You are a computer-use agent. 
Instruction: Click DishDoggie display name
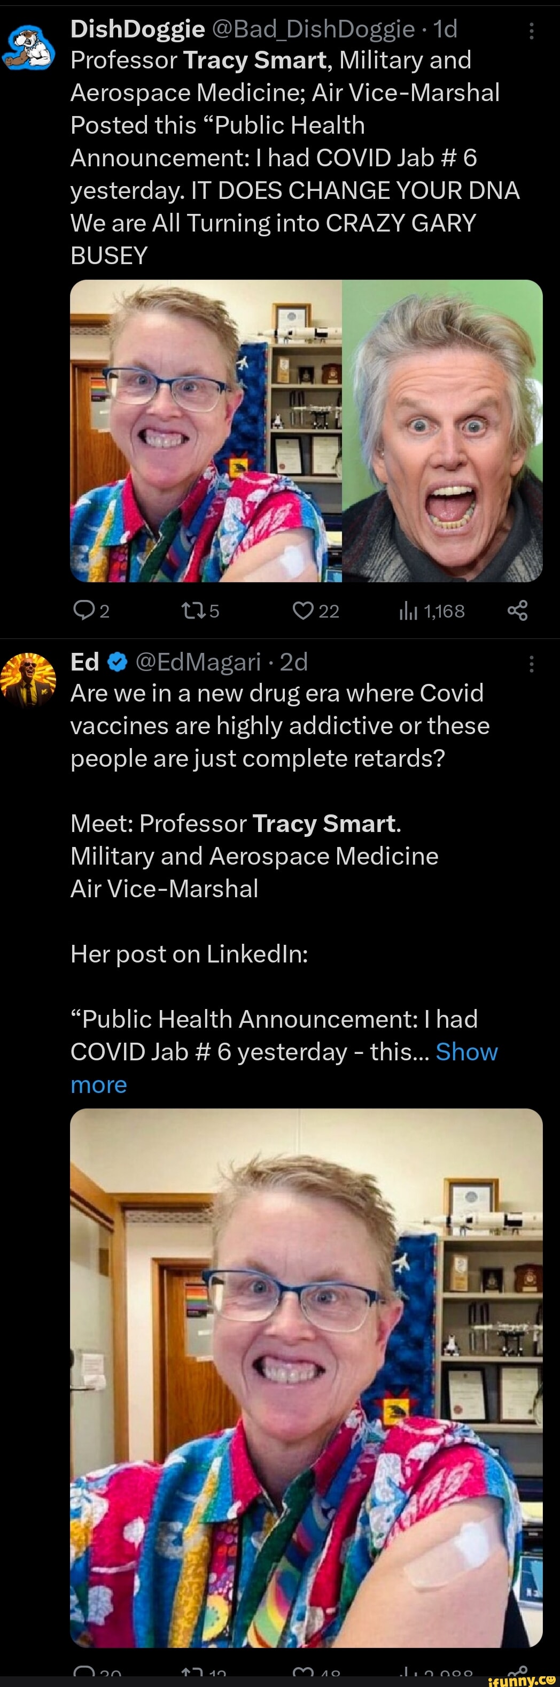click(137, 29)
